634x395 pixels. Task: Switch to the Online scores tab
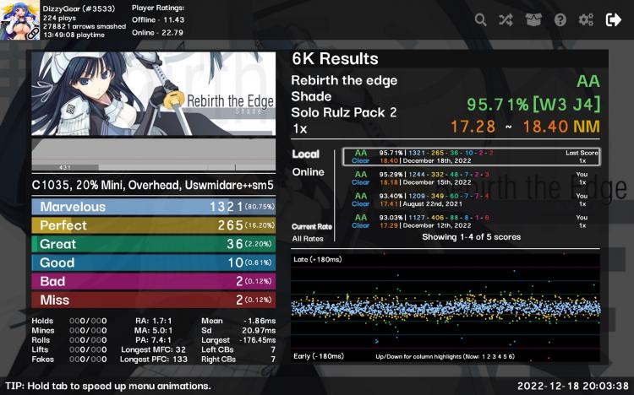(x=308, y=172)
